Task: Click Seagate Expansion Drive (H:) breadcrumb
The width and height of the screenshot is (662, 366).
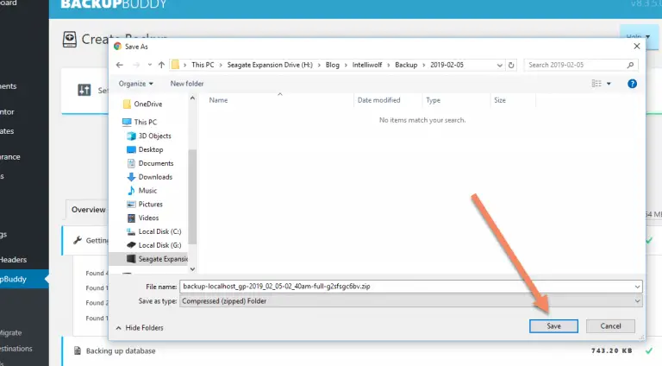Action: click(270, 65)
